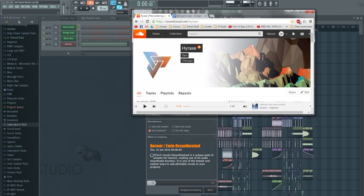Toggle the Close Grand channel select indicator

tap(79, 27)
